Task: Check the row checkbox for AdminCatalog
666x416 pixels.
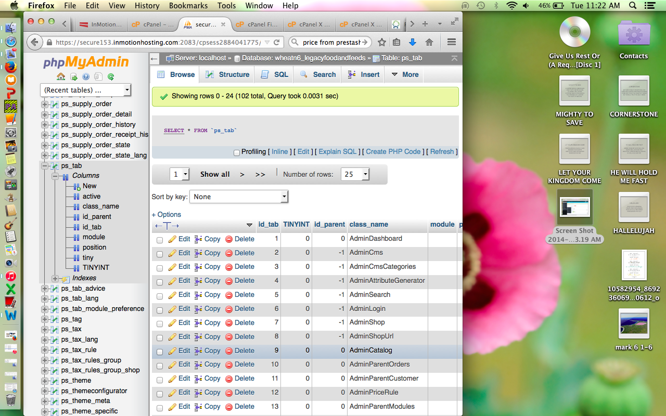Action: (160, 352)
